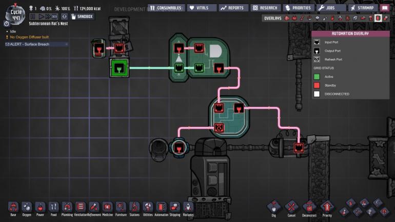Screen dimensions: 395x222
Task: Open the Oxygen build category
Action: 27,209
